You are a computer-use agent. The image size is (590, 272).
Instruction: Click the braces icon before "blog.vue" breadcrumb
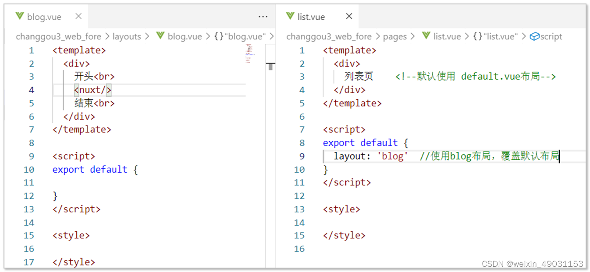(x=219, y=37)
